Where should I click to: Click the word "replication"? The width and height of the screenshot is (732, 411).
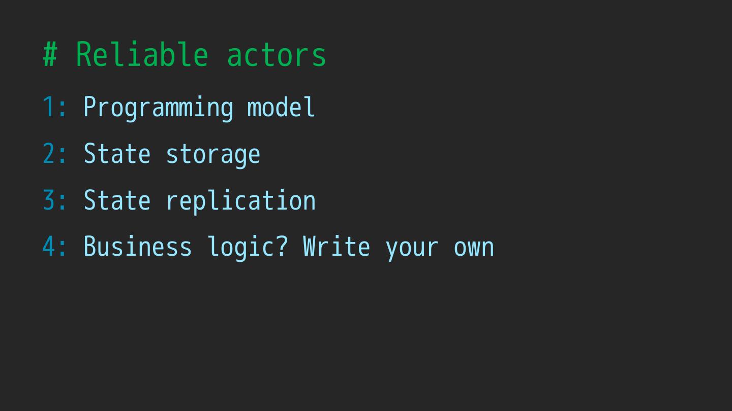click(x=240, y=200)
